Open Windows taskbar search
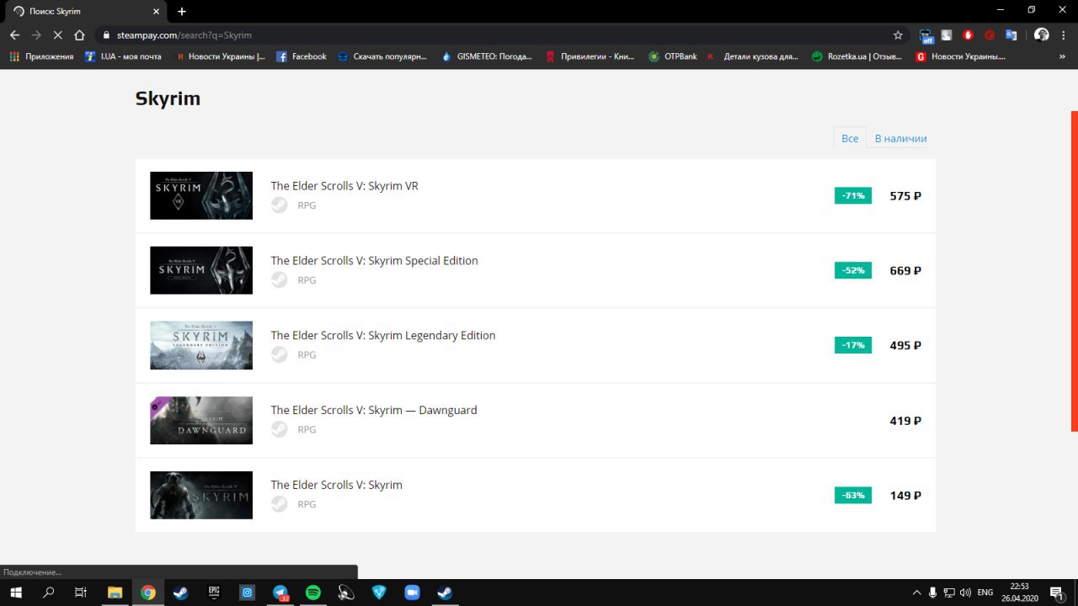Image resolution: width=1078 pixels, height=606 pixels. 48,593
